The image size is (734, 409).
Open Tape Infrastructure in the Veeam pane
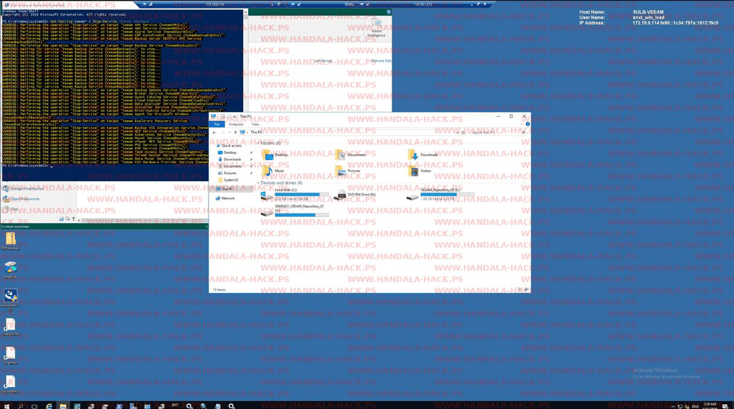21,199
